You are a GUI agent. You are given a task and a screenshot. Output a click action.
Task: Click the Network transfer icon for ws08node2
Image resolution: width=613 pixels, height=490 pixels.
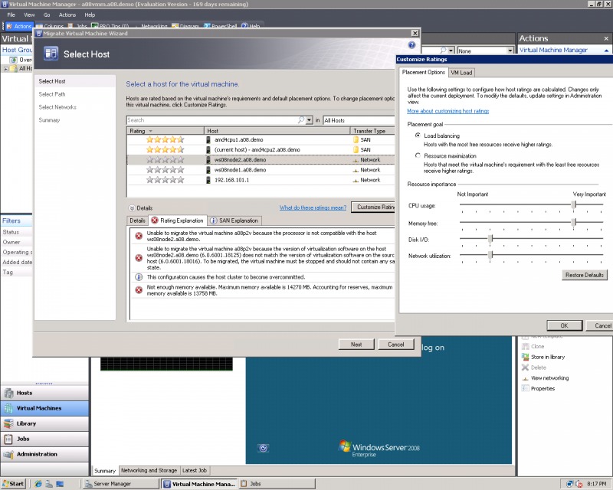(x=356, y=160)
